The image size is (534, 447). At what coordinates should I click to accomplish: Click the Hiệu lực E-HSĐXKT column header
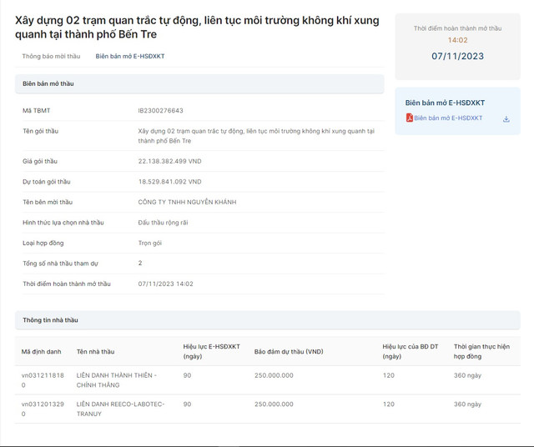pos(211,351)
